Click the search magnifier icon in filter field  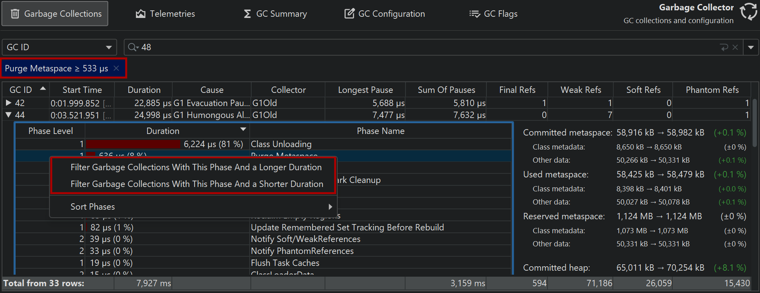pos(132,47)
